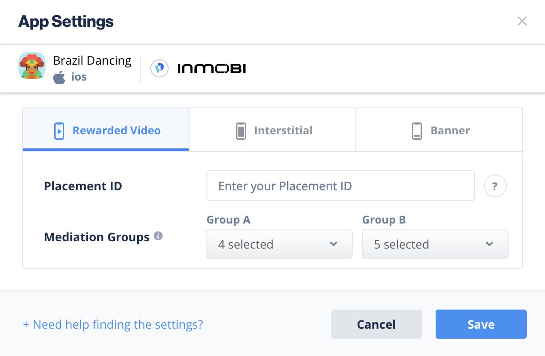Click the Group B chevron arrow
This screenshot has height=356, width=545.
point(489,244)
